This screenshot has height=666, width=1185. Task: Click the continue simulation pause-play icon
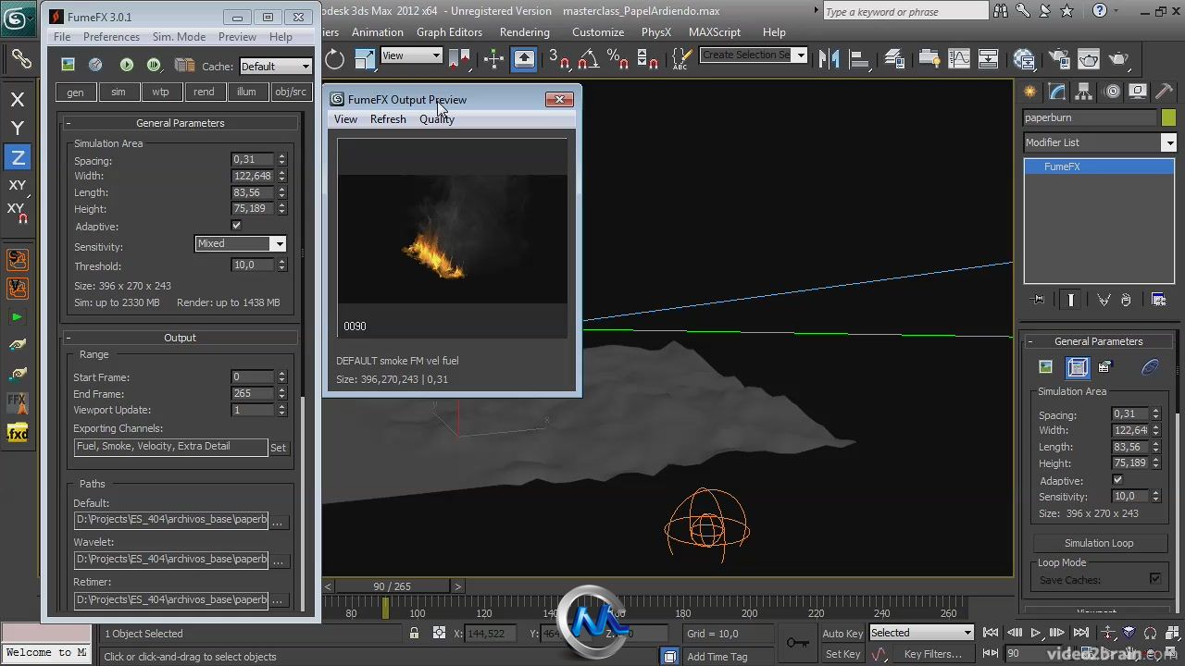click(154, 65)
